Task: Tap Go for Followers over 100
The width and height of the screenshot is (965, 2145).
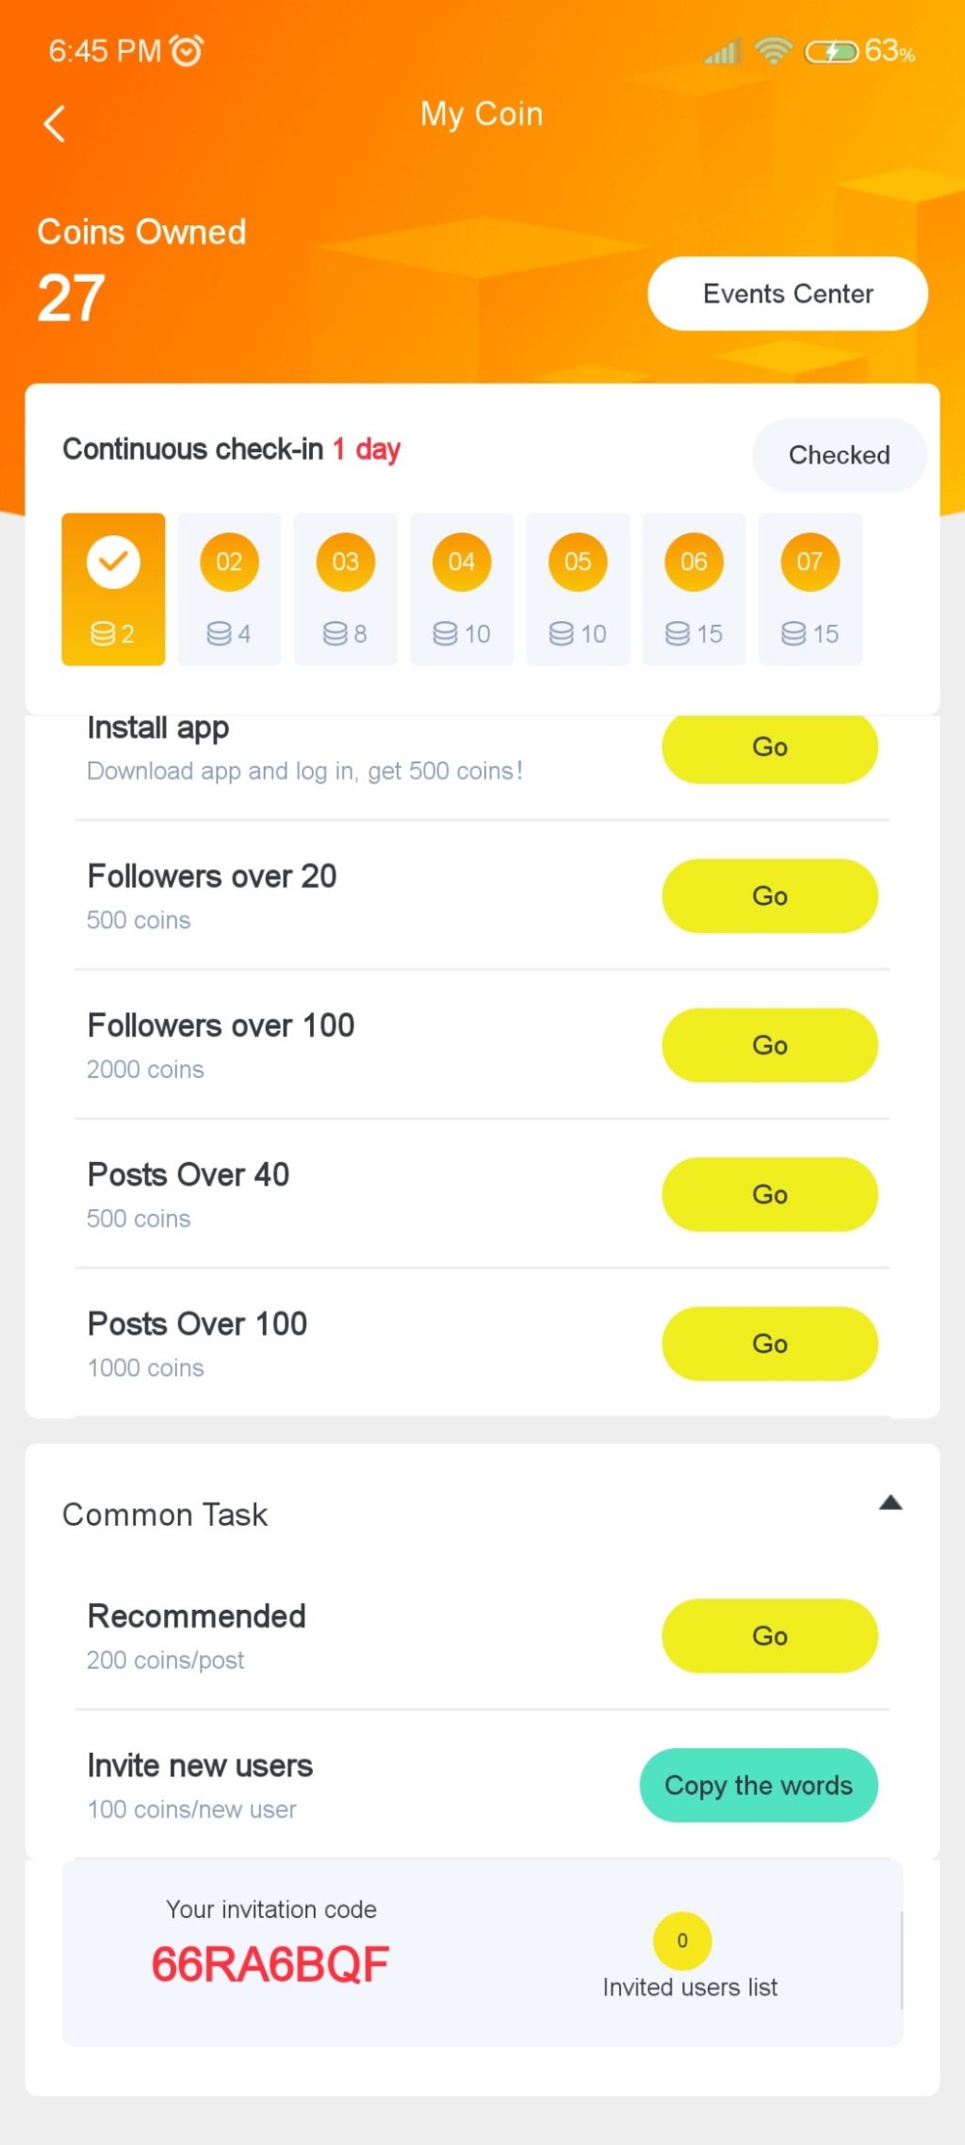Action: (770, 1045)
